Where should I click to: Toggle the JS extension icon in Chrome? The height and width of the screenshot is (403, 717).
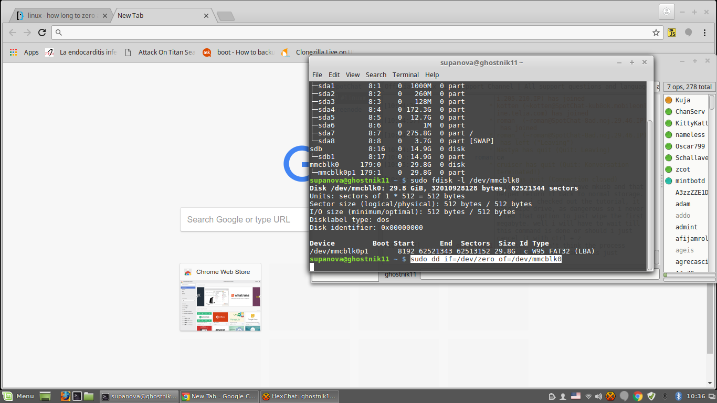click(672, 33)
